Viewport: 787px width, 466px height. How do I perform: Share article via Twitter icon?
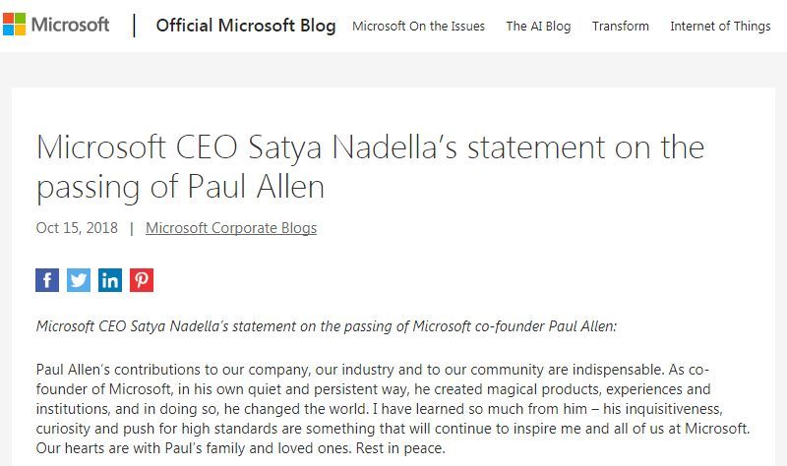click(79, 280)
